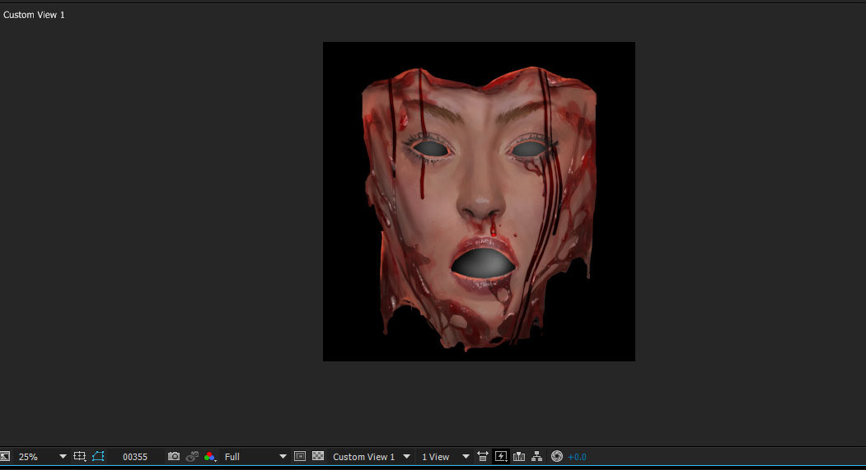Open the Composition flowchart icon

537,457
